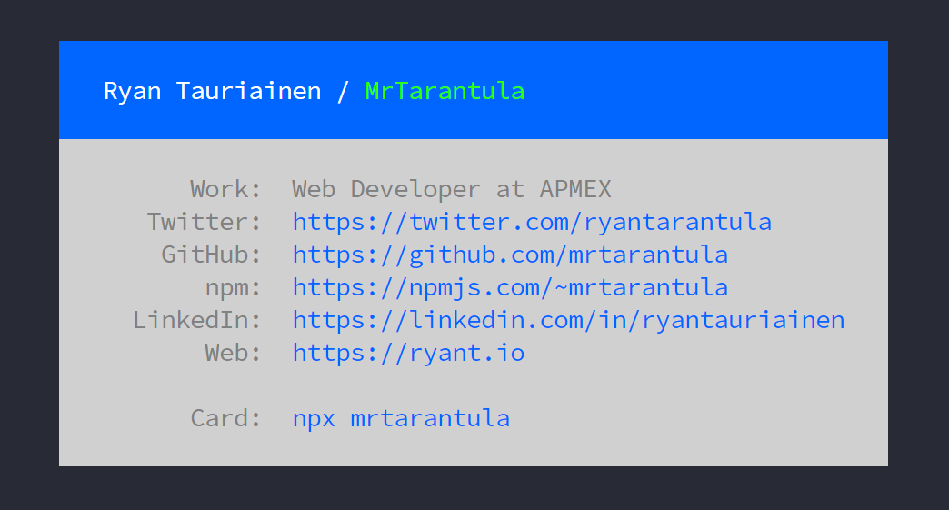Open the npm link npmjs.com/~mrtarantula
This screenshot has height=510, width=949.
510,287
